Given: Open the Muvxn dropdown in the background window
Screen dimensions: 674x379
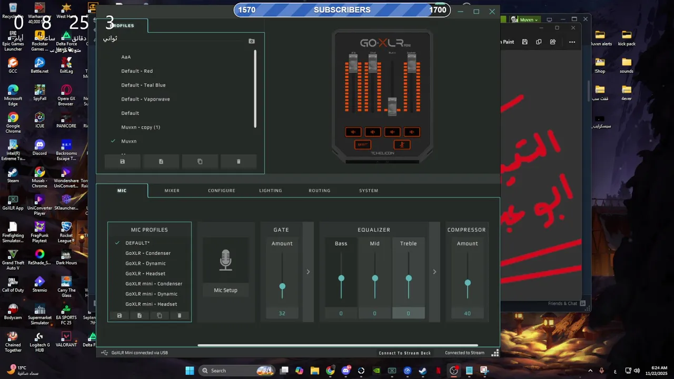Looking at the screenshot, I should pyautogui.click(x=529, y=19).
